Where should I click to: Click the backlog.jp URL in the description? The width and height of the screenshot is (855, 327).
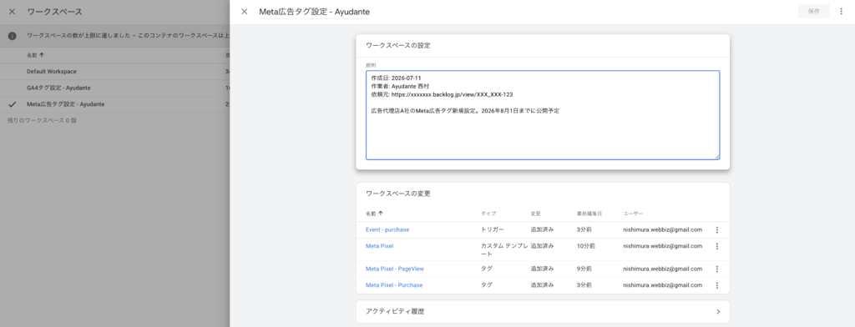(x=452, y=95)
